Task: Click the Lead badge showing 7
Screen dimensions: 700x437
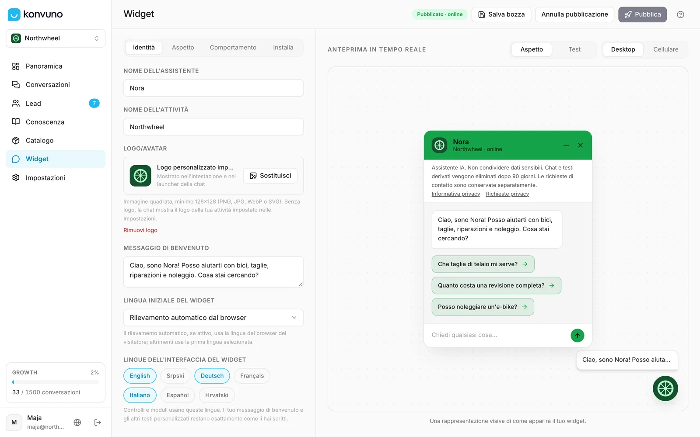Action: pos(94,103)
